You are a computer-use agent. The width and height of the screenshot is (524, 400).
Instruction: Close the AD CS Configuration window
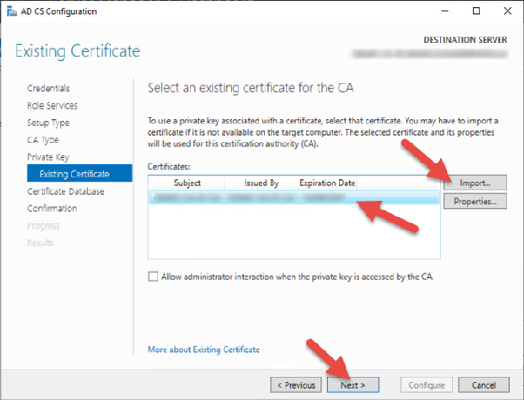coord(507,11)
